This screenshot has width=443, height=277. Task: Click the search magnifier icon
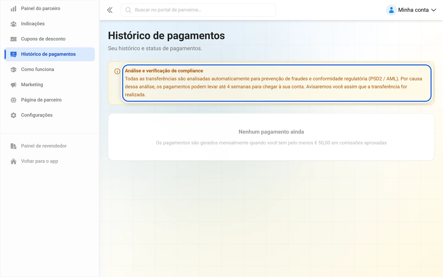(x=128, y=10)
